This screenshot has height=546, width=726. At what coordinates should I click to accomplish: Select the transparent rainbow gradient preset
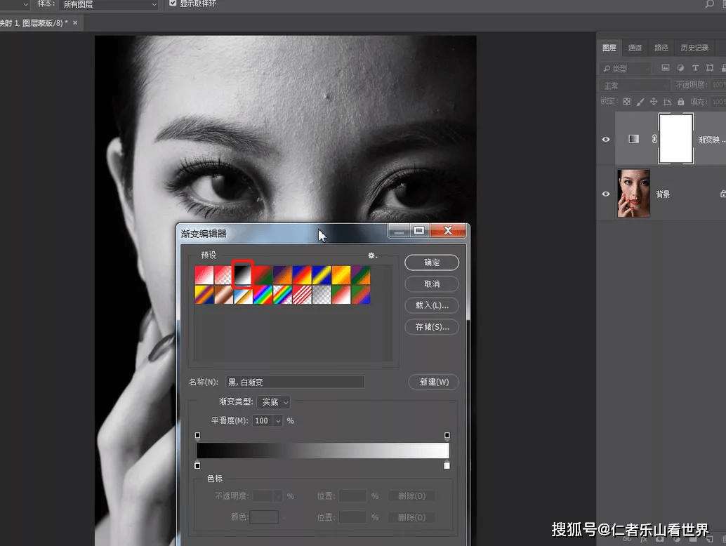pyautogui.click(x=282, y=295)
